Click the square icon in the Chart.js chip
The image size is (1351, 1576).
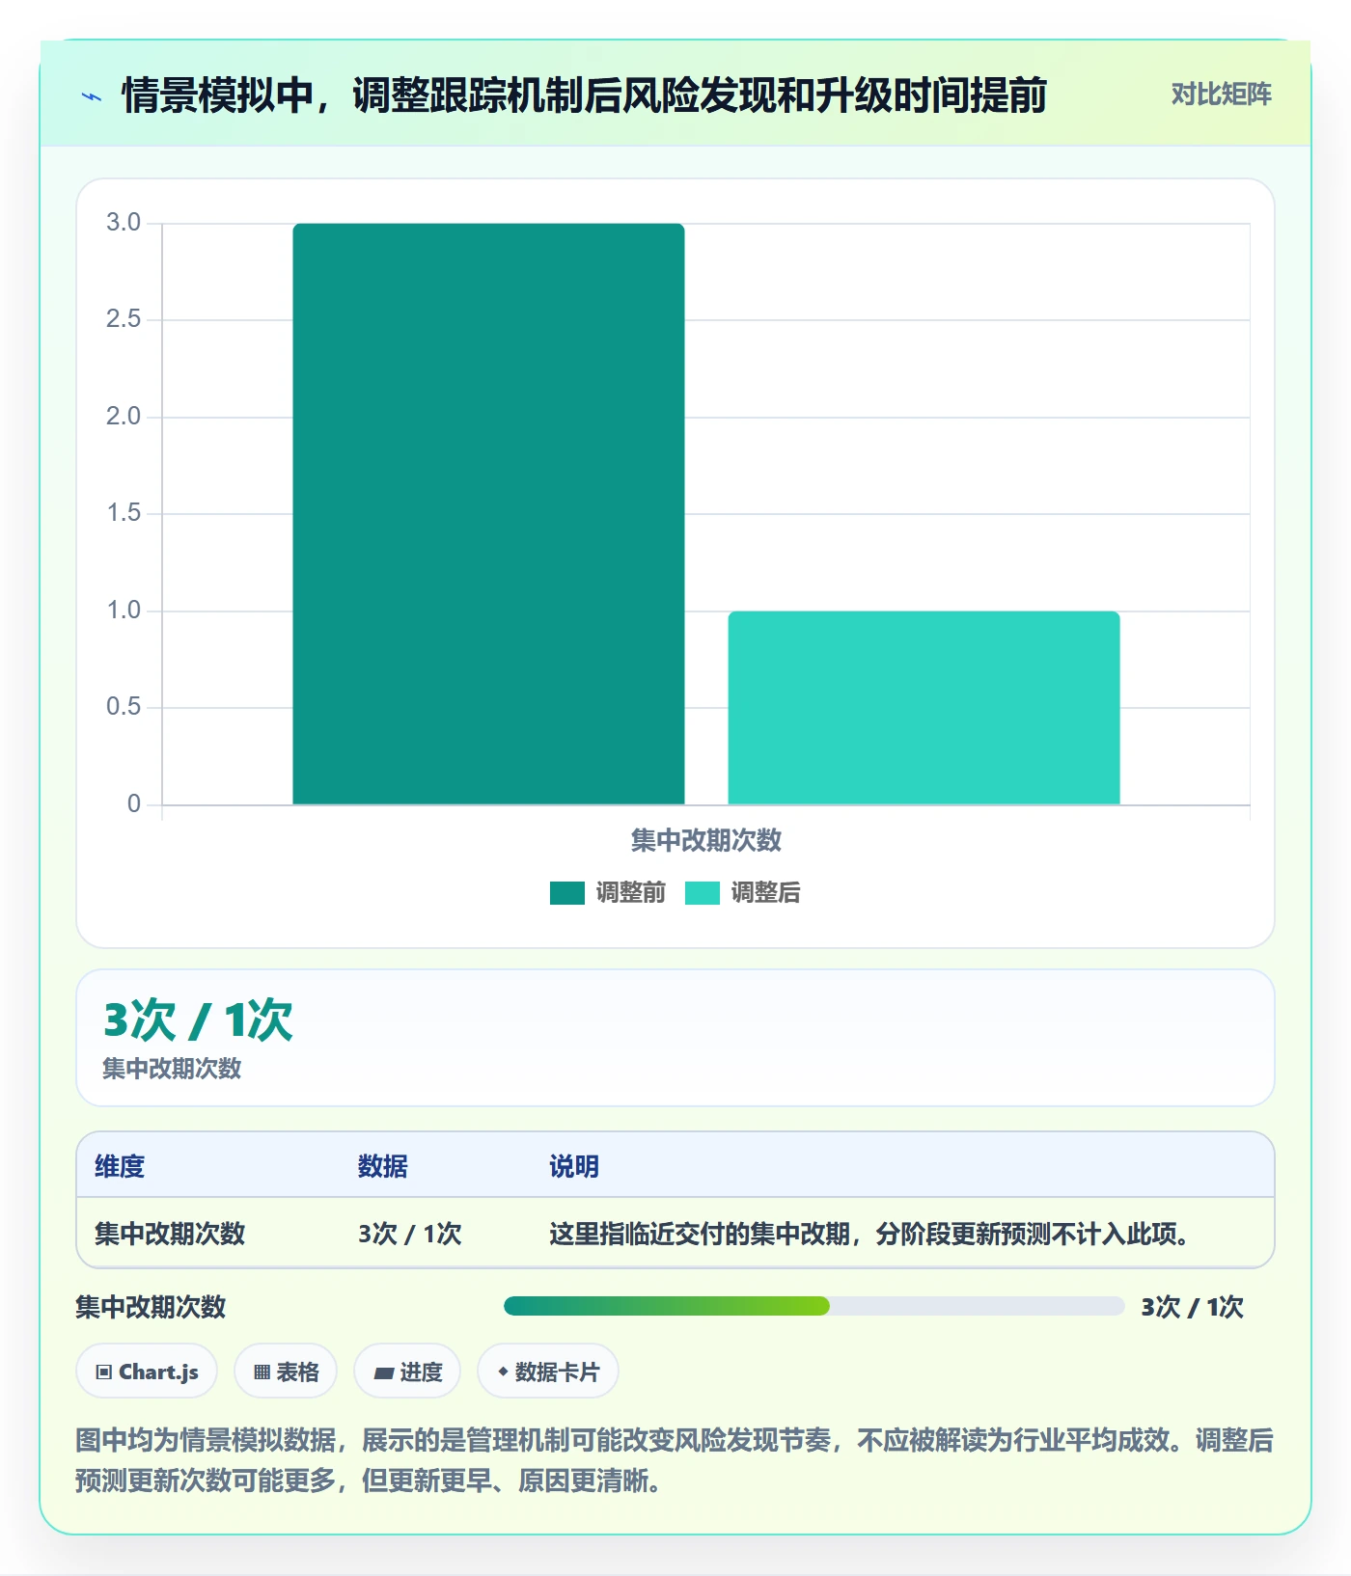point(104,1372)
